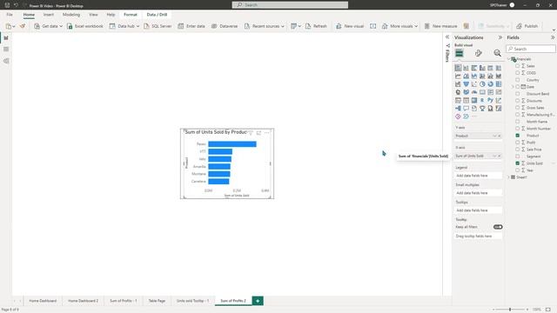Click Excel workbook in the ribbon

(85, 26)
